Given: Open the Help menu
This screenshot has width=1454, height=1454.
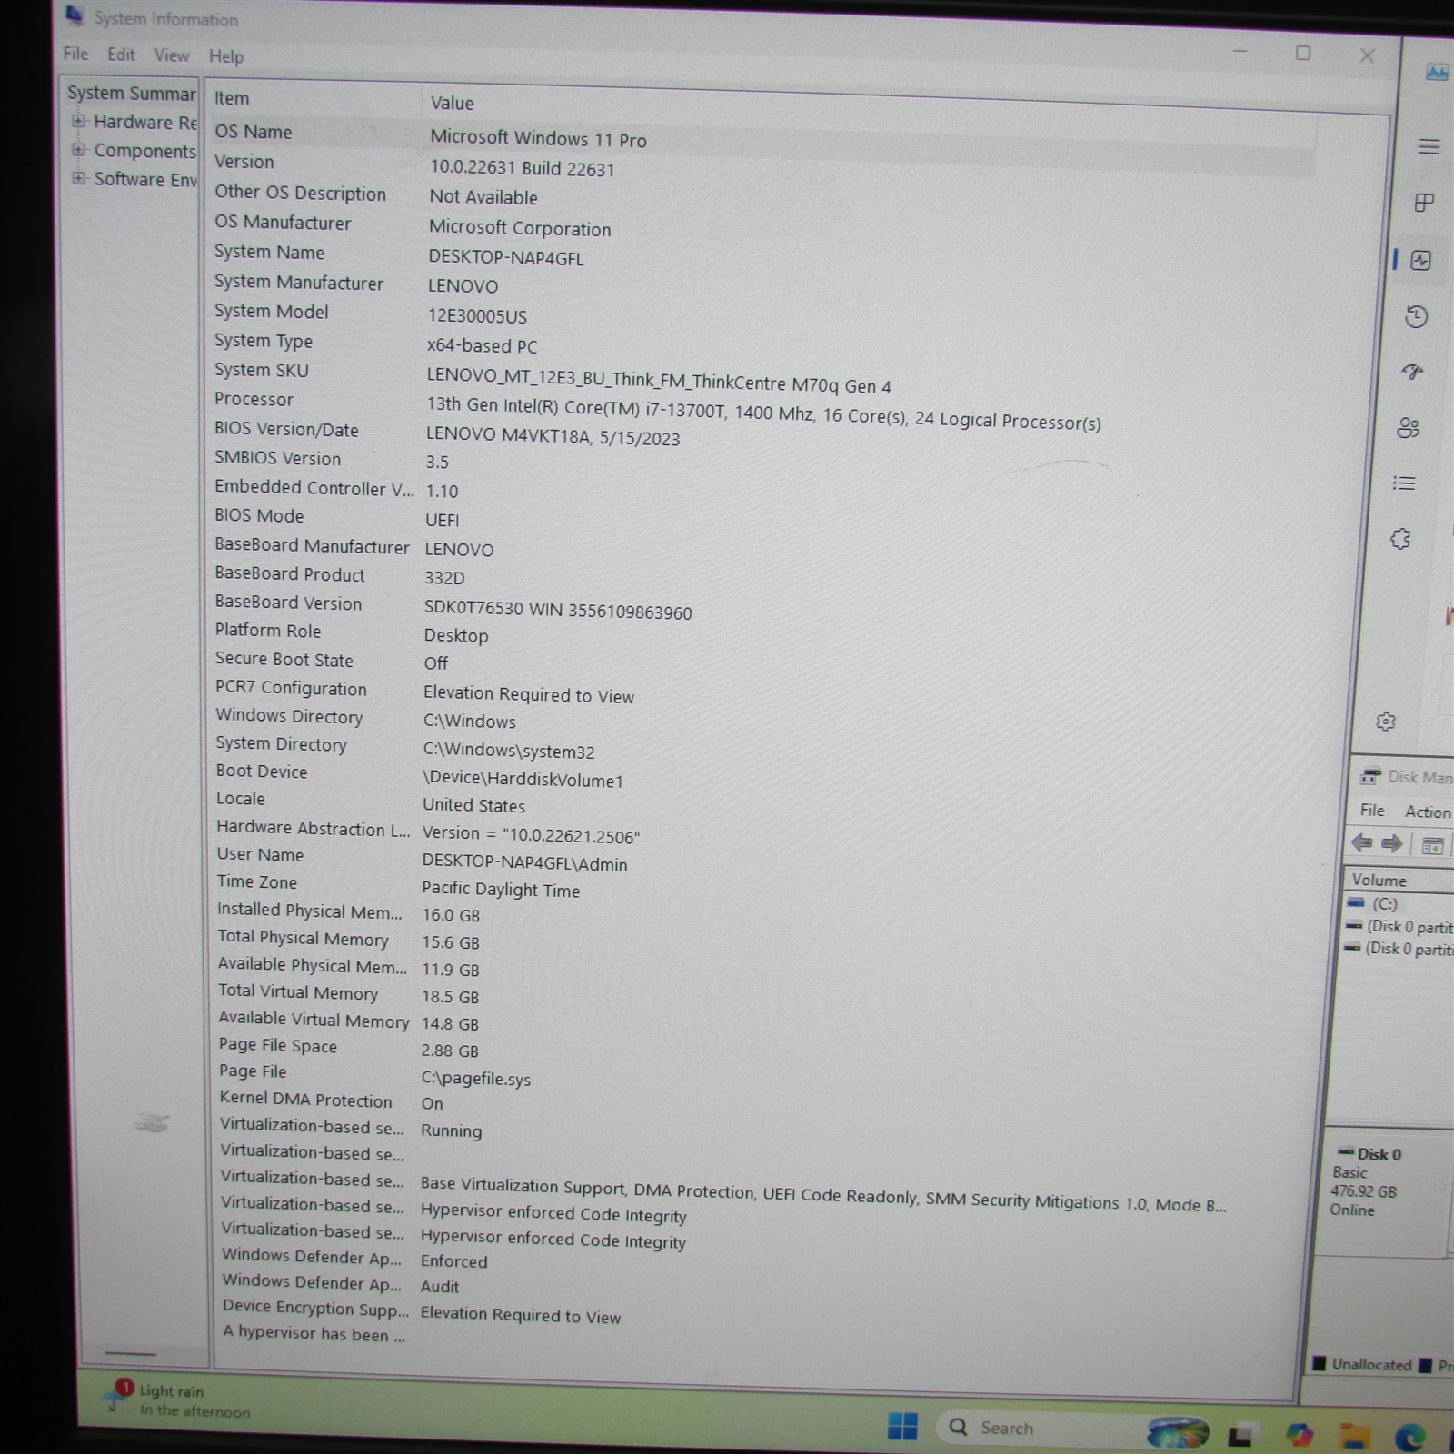Looking at the screenshot, I should [x=226, y=56].
